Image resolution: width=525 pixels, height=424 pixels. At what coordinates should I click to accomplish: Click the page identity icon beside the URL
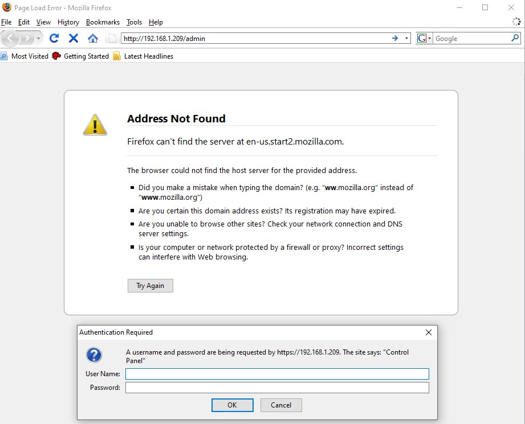point(112,39)
